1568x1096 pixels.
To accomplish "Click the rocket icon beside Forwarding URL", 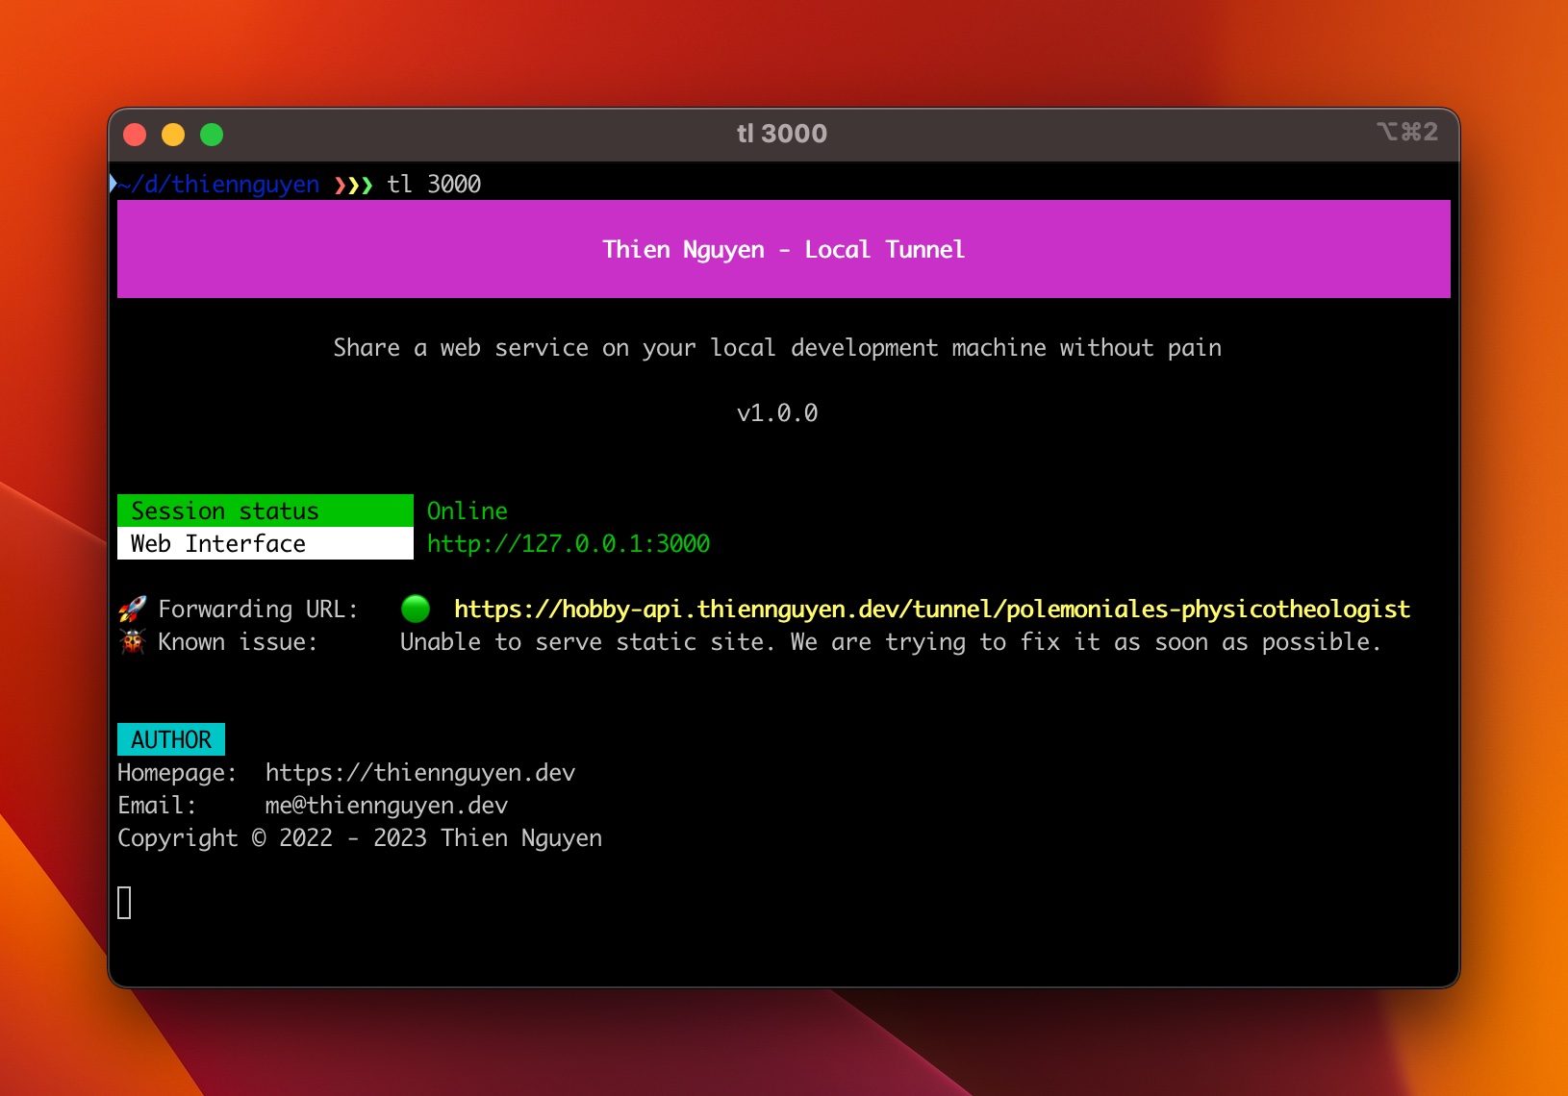I will pos(132,609).
